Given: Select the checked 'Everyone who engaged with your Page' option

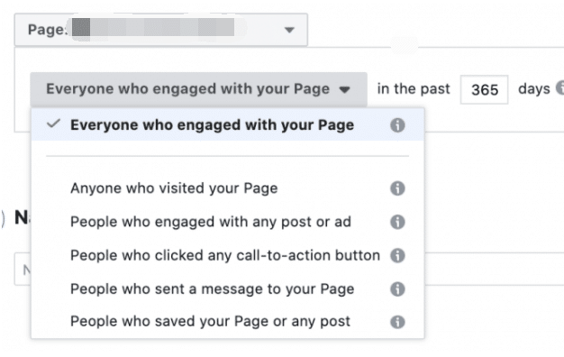Looking at the screenshot, I should 228,125.
